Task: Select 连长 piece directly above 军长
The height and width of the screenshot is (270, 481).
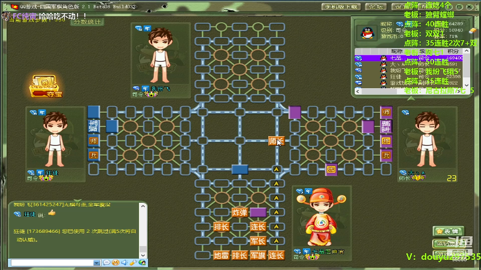Action: coord(258,227)
